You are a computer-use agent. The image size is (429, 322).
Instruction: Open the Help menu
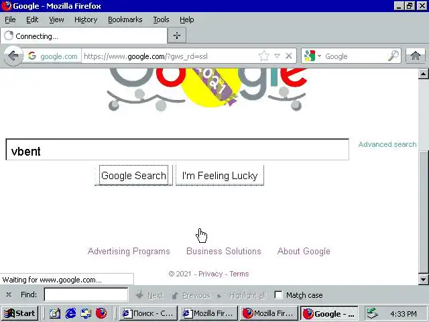pyautogui.click(x=187, y=19)
